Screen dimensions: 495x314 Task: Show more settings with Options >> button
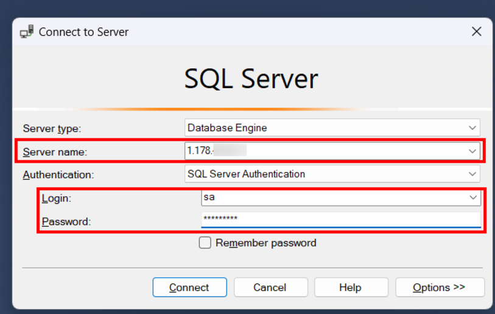[439, 287]
